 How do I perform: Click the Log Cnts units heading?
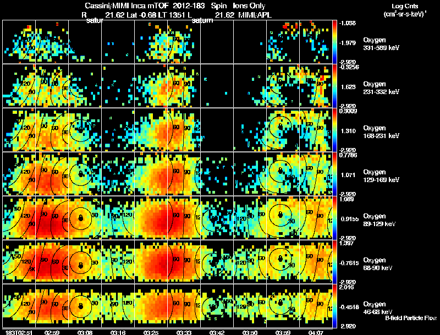click(x=405, y=10)
